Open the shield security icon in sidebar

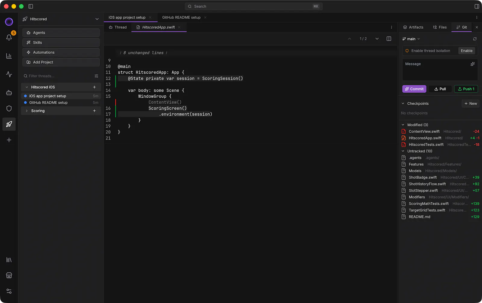pos(9,109)
